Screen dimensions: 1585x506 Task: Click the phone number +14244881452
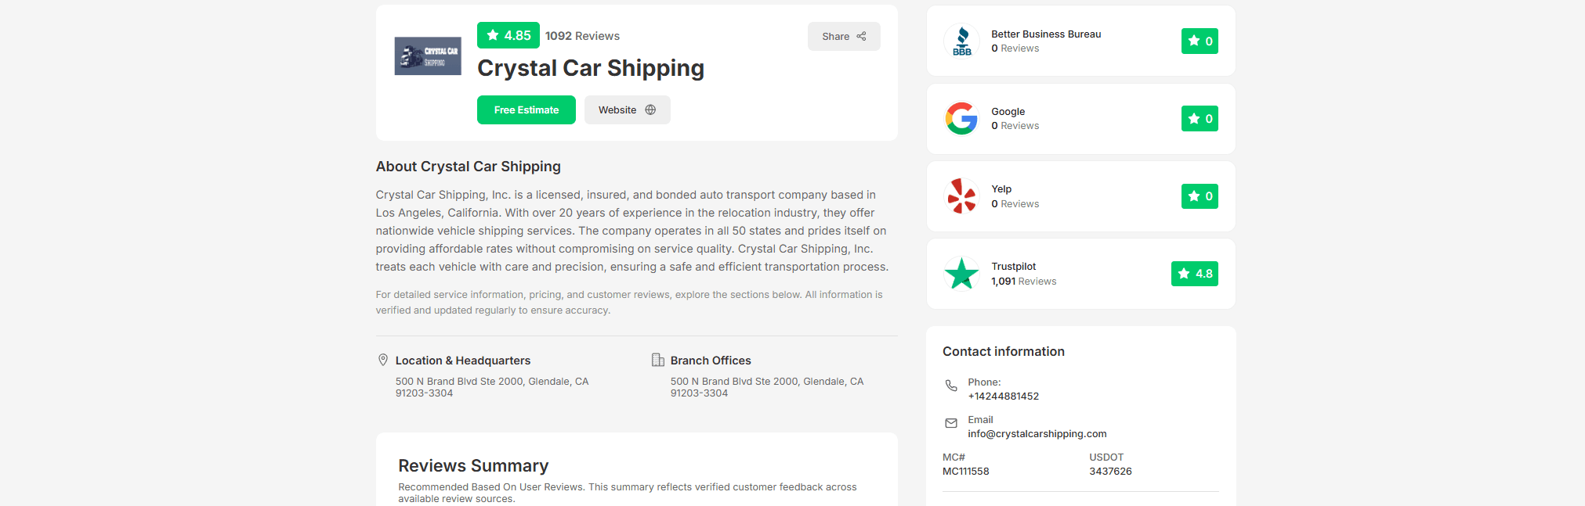(1003, 397)
